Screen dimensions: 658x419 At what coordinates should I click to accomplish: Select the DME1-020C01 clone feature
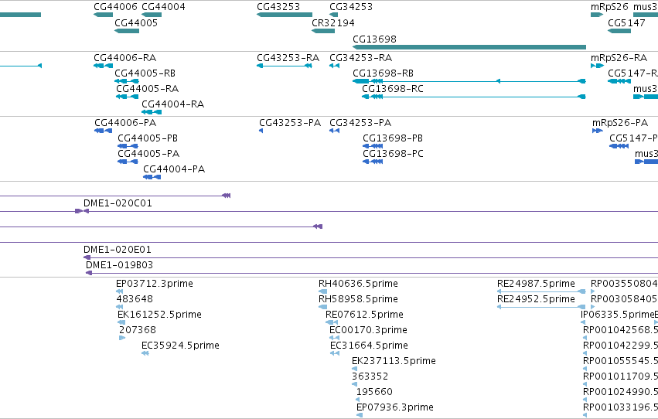coord(370,211)
